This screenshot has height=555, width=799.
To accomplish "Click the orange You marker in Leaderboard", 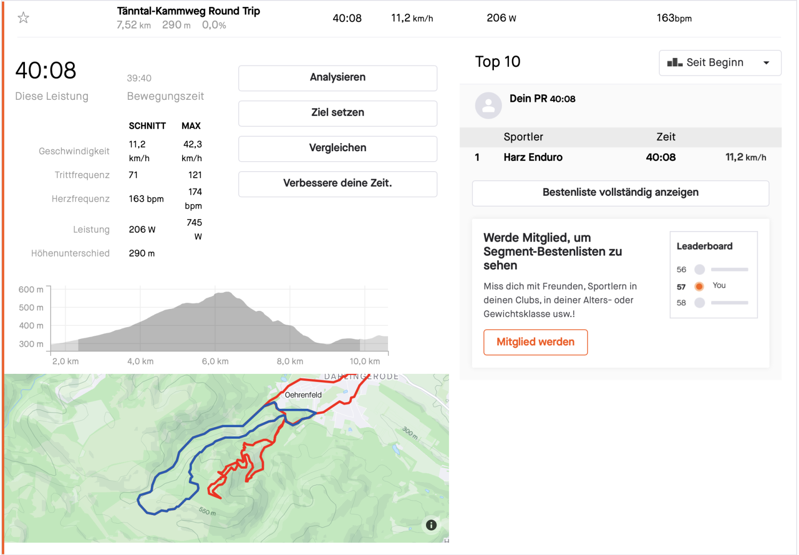I will (x=699, y=286).
